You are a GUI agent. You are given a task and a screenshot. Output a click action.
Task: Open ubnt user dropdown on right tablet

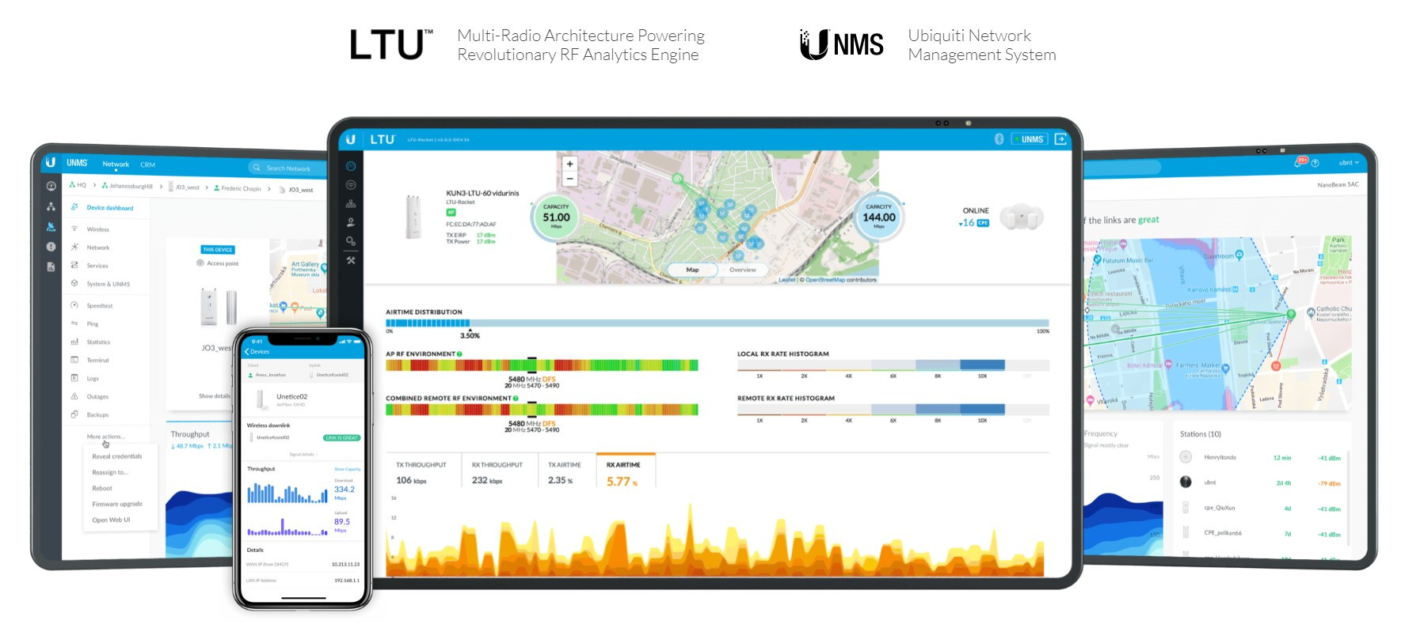tap(1349, 163)
